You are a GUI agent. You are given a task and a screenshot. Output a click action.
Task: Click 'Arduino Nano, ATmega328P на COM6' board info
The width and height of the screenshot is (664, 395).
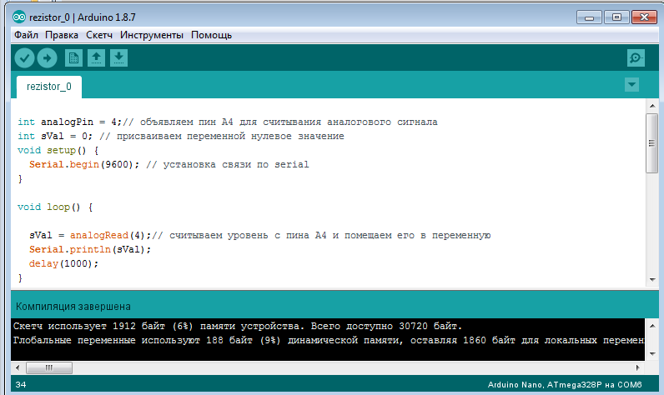(x=565, y=384)
